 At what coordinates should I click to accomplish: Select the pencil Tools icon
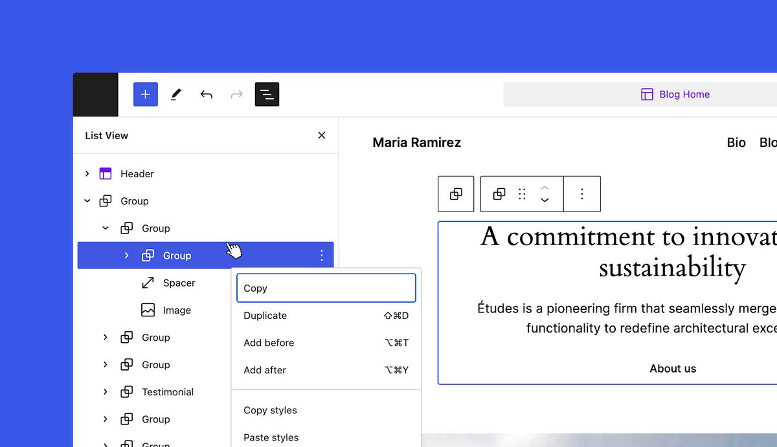(x=175, y=94)
